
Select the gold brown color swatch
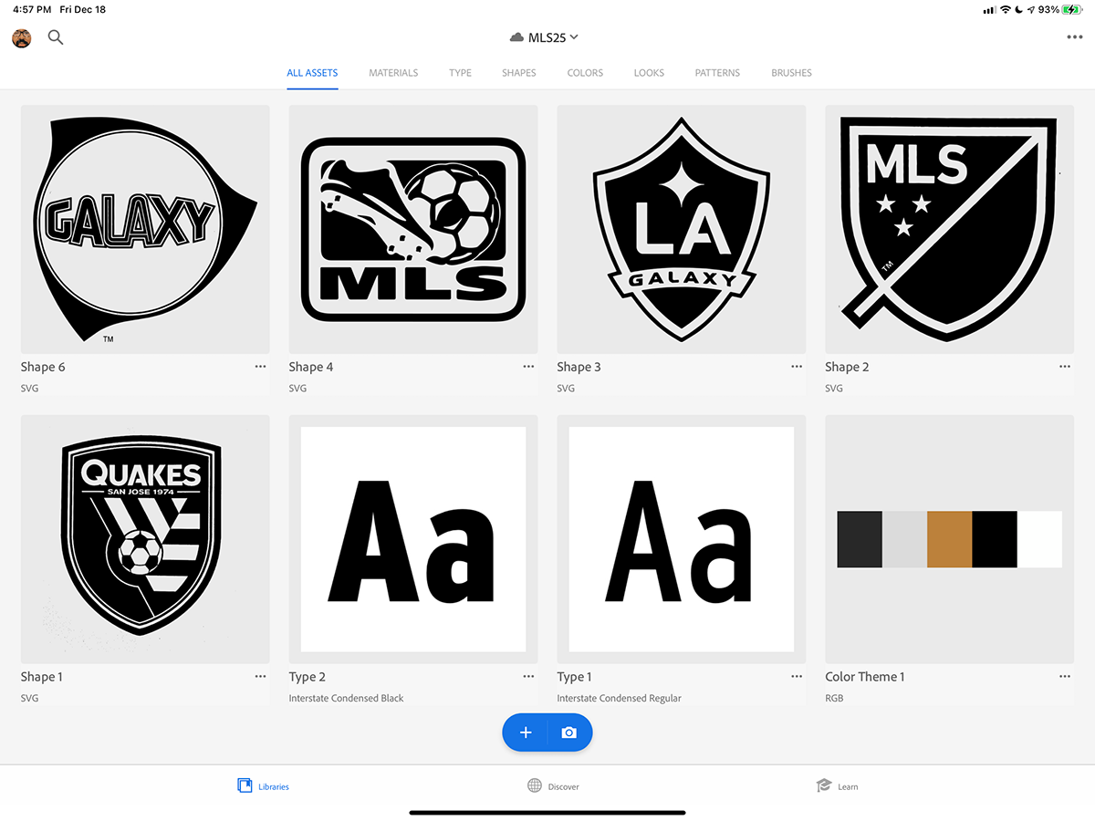(949, 539)
